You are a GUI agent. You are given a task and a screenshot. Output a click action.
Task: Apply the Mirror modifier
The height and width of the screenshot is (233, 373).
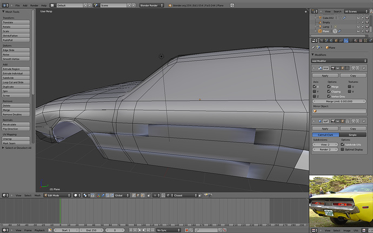325,76
